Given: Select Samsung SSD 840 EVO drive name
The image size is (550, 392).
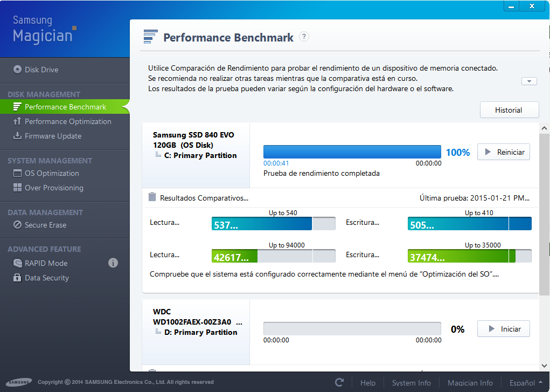Looking at the screenshot, I should point(193,140).
